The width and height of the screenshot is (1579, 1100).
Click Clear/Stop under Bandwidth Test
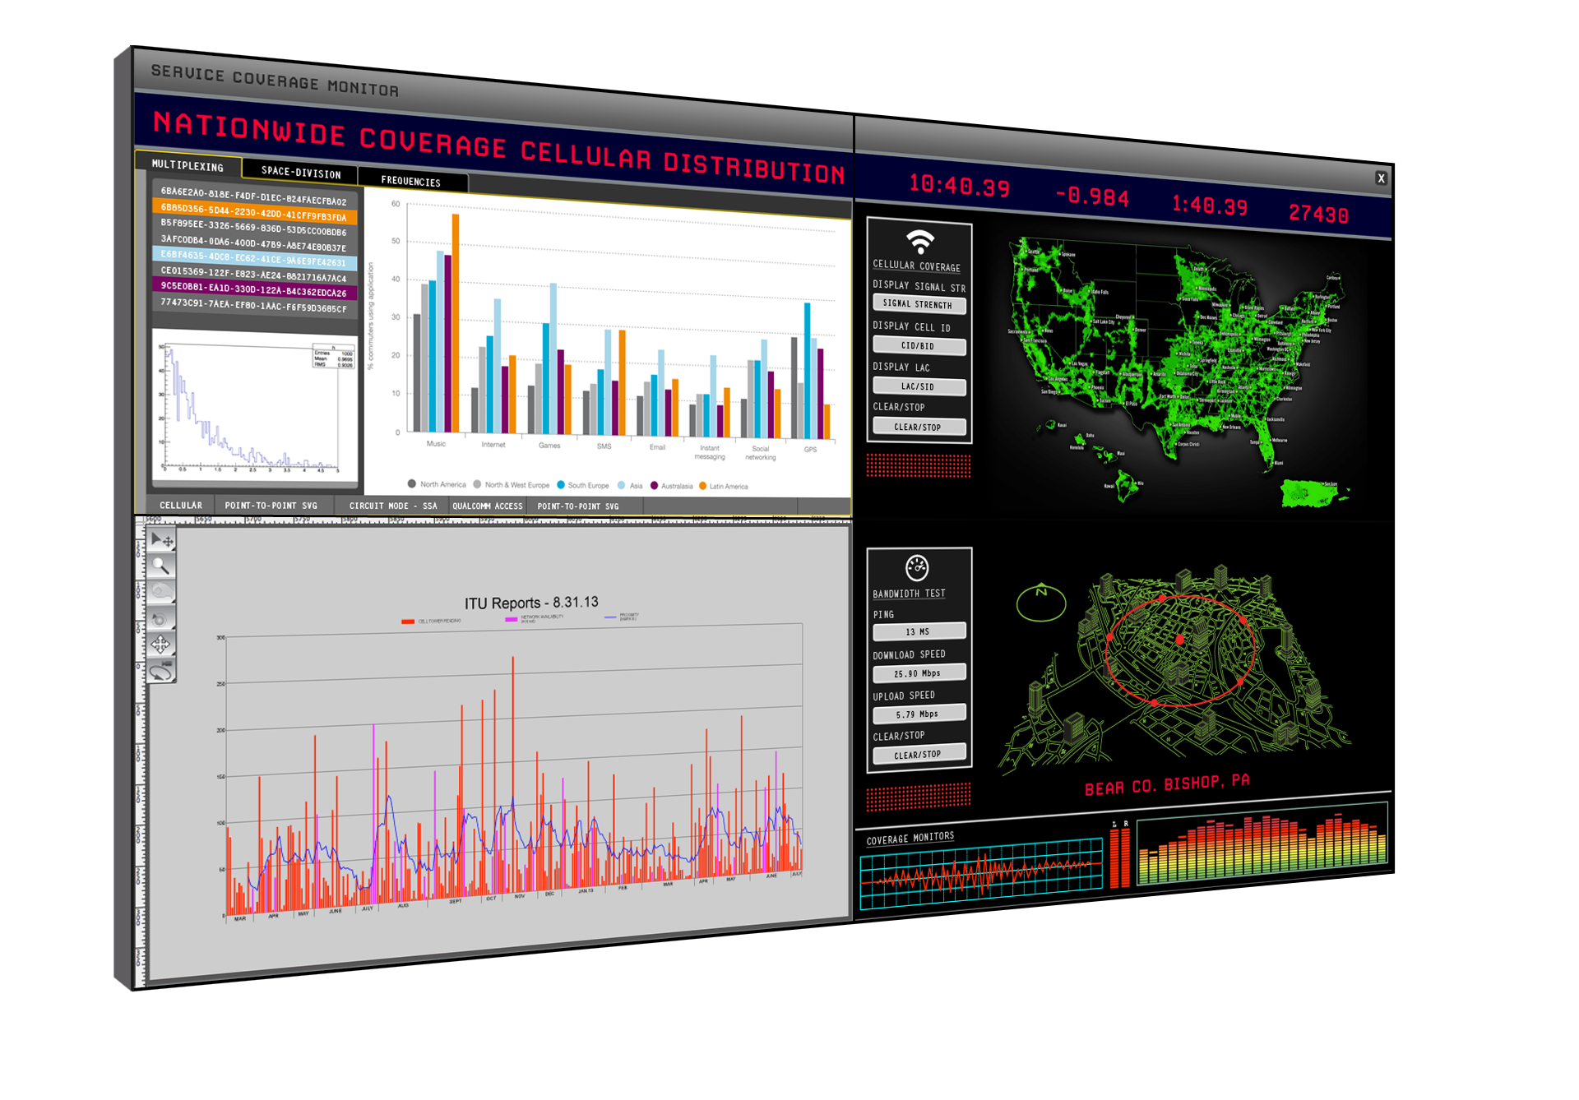(918, 755)
